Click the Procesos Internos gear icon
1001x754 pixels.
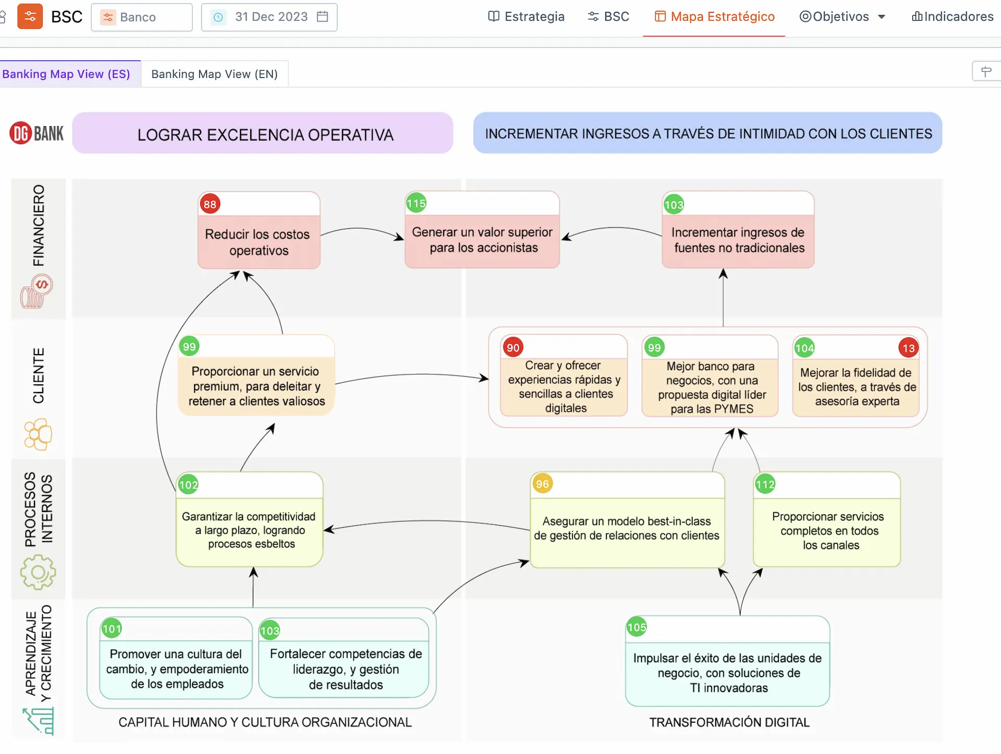(38, 571)
